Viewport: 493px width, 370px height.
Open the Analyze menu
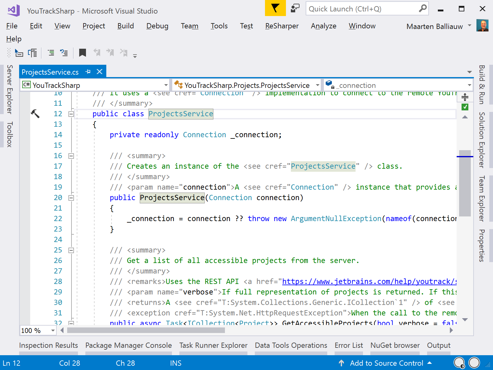pyautogui.click(x=324, y=26)
